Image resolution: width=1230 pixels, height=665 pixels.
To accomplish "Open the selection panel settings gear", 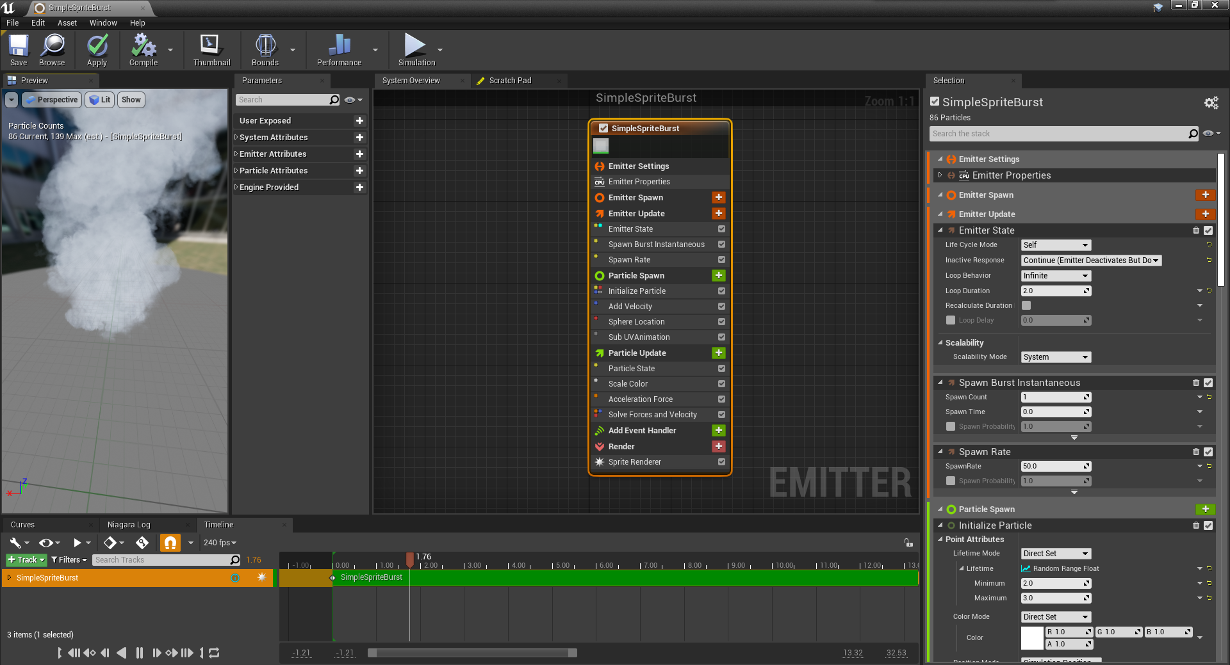I will point(1211,102).
